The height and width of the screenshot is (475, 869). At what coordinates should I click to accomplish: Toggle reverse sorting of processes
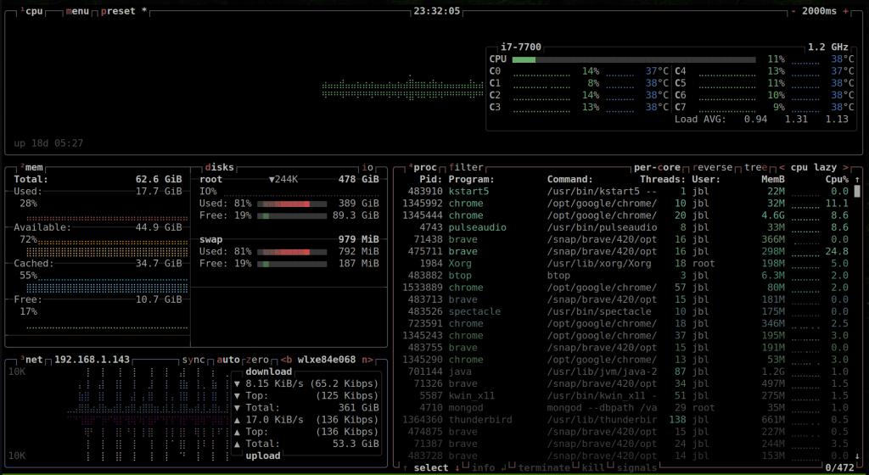coord(715,168)
